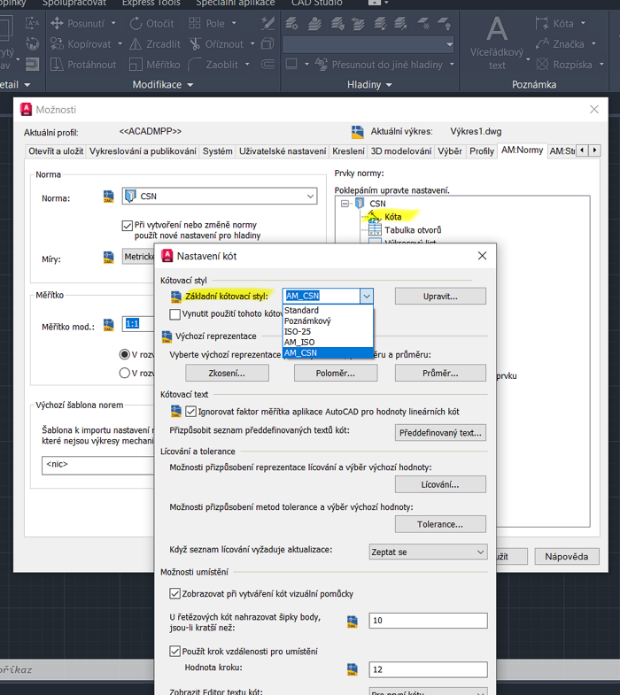Click the icon beside řetězových kót value
The image size is (620, 695).
point(353,622)
